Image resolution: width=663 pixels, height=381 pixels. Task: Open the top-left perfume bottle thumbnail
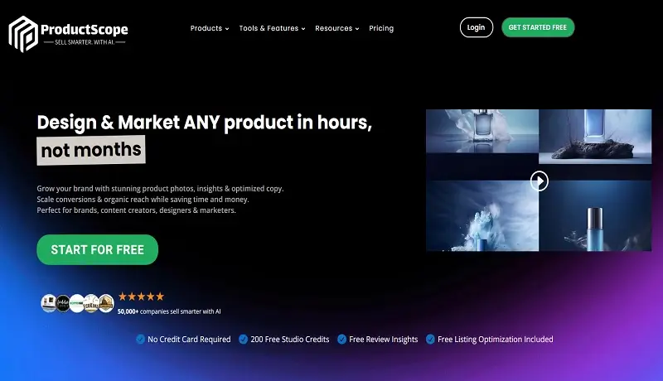tap(482, 131)
